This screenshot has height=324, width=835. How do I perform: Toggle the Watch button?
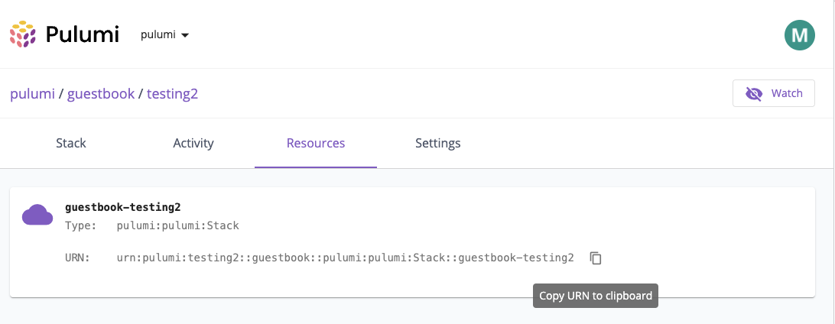click(773, 93)
